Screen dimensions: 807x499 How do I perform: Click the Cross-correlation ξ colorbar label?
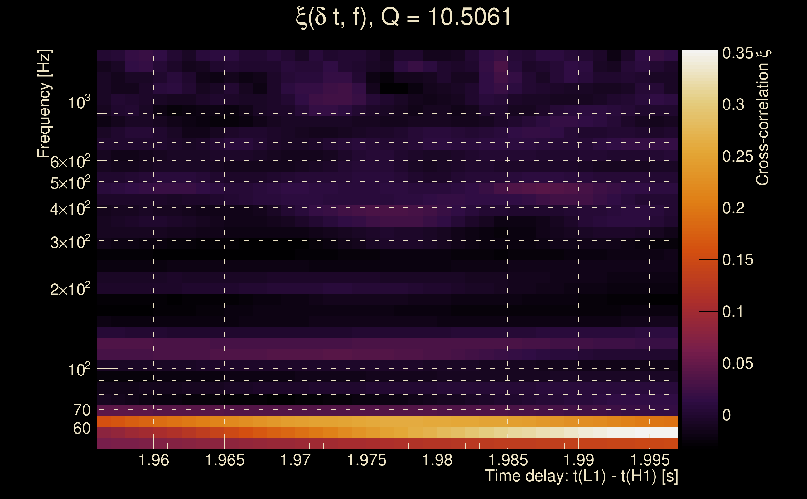tap(763, 118)
